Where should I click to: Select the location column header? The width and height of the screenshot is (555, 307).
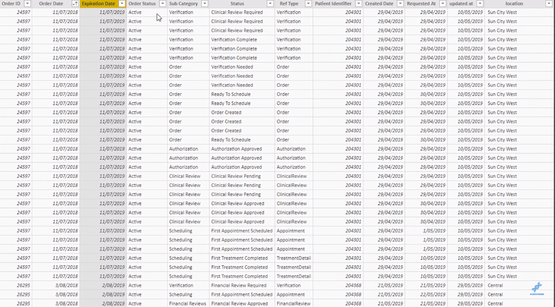pyautogui.click(x=514, y=4)
